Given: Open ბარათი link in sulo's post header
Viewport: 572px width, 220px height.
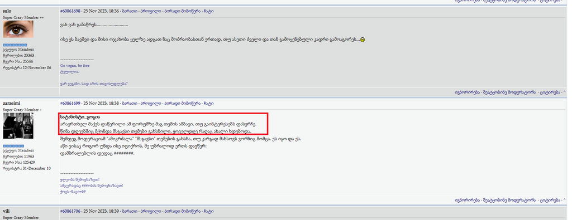Looking at the screenshot, I should (130, 11).
